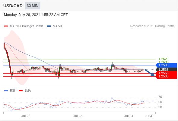178x121 pixels.
Task: Click the black 1.2568 current price tag
Action: 166,70
